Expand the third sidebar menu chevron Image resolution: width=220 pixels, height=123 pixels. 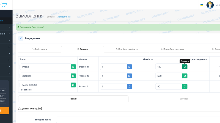coord(9,40)
